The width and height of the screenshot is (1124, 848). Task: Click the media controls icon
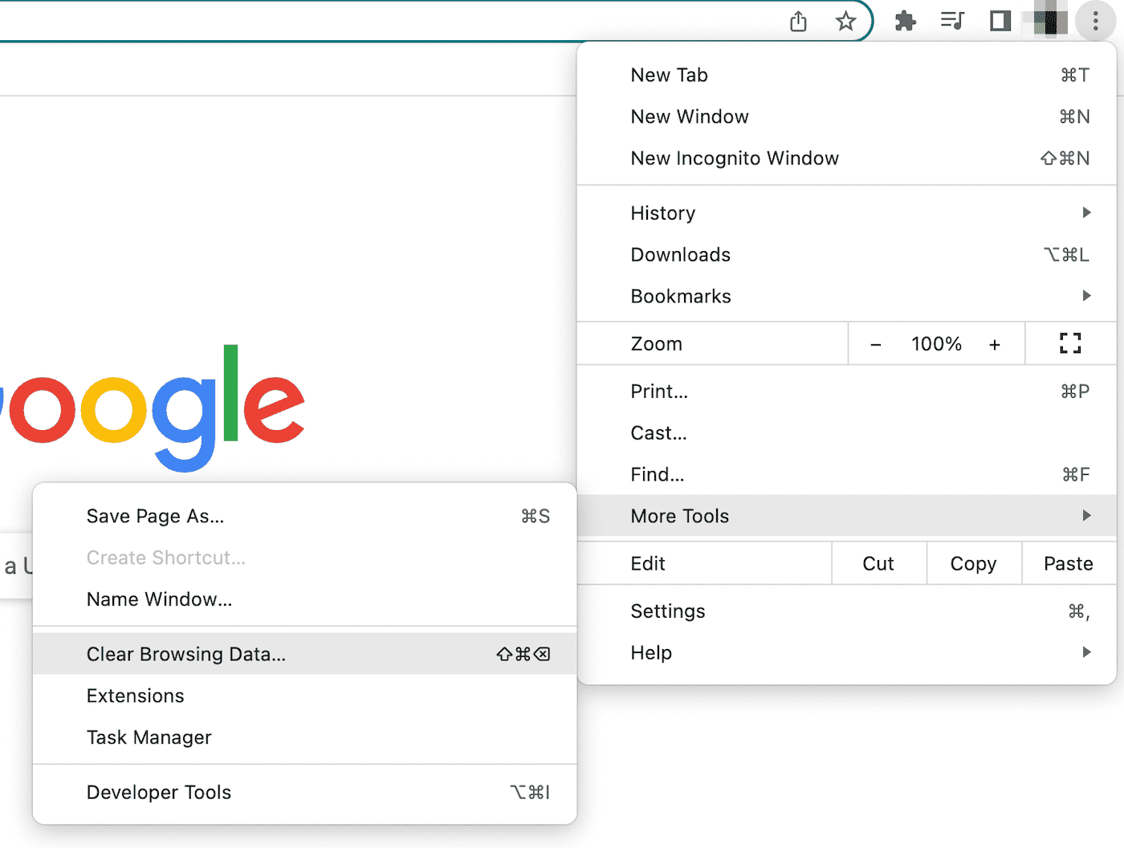(x=952, y=22)
